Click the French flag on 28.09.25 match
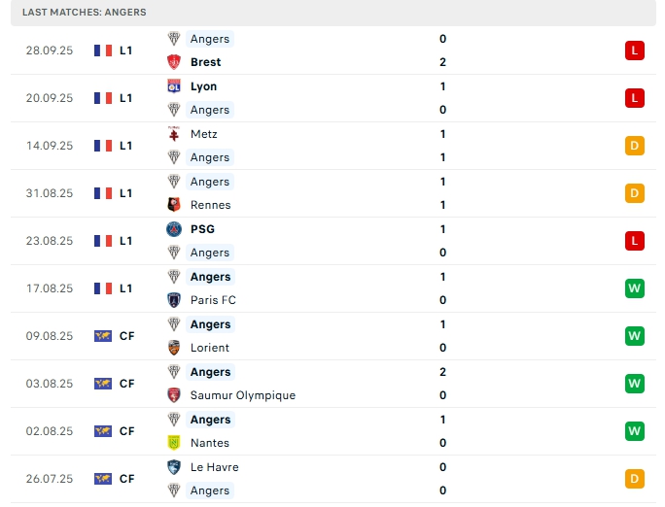The width and height of the screenshot is (665, 507). tap(103, 51)
